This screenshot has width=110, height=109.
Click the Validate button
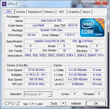tap(76, 103)
